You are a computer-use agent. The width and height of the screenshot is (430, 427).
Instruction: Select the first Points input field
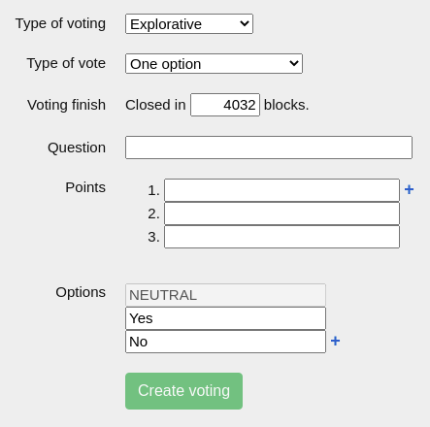click(281, 190)
